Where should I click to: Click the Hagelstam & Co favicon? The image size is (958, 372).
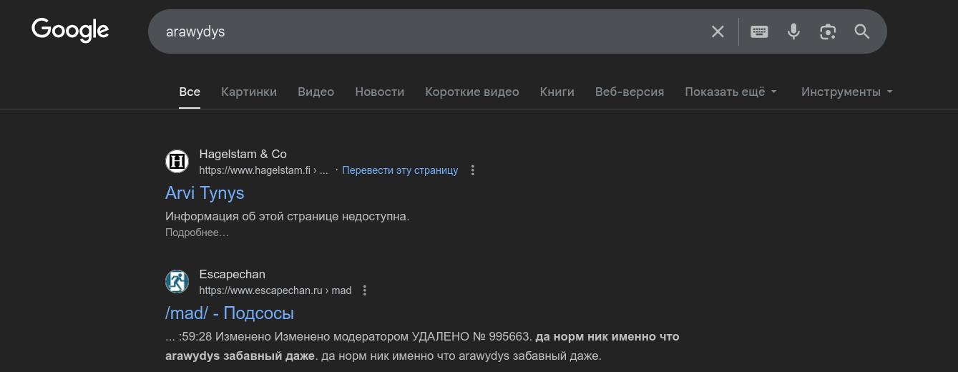coord(177,161)
